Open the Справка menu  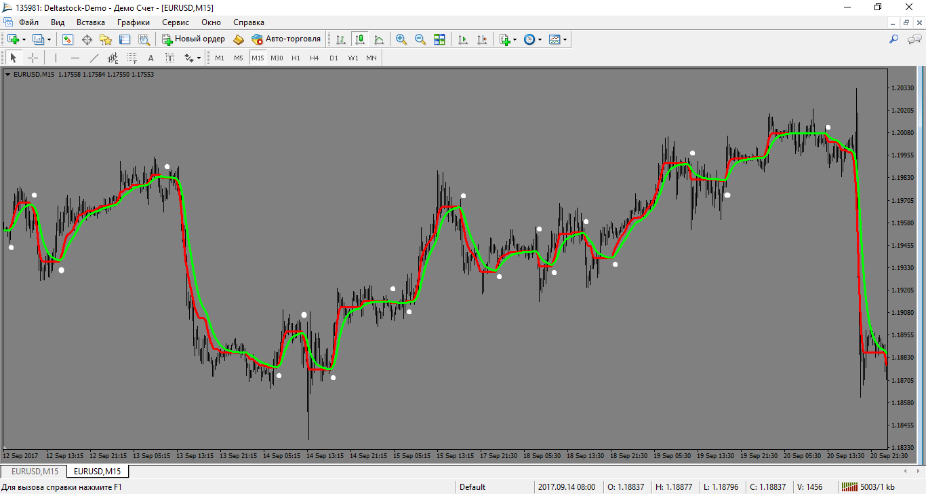click(249, 22)
